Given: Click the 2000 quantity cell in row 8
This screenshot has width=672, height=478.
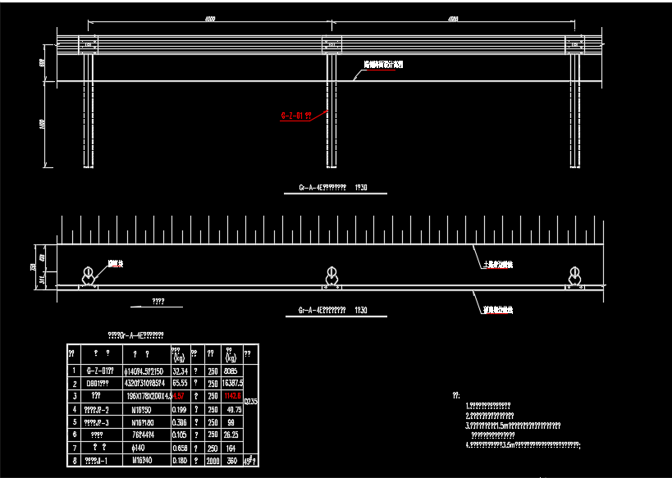Looking at the screenshot, I should (x=213, y=461).
